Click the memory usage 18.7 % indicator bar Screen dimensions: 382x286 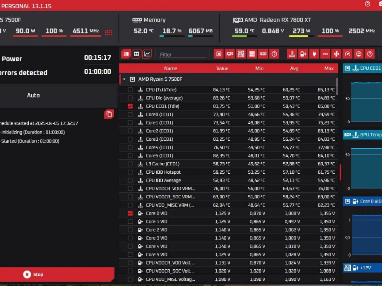[x=172, y=36]
